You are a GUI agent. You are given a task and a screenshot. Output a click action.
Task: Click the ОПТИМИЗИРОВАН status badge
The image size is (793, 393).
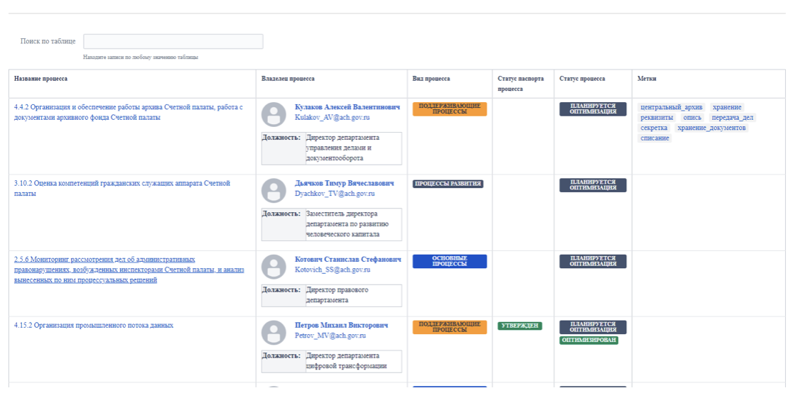588,341
